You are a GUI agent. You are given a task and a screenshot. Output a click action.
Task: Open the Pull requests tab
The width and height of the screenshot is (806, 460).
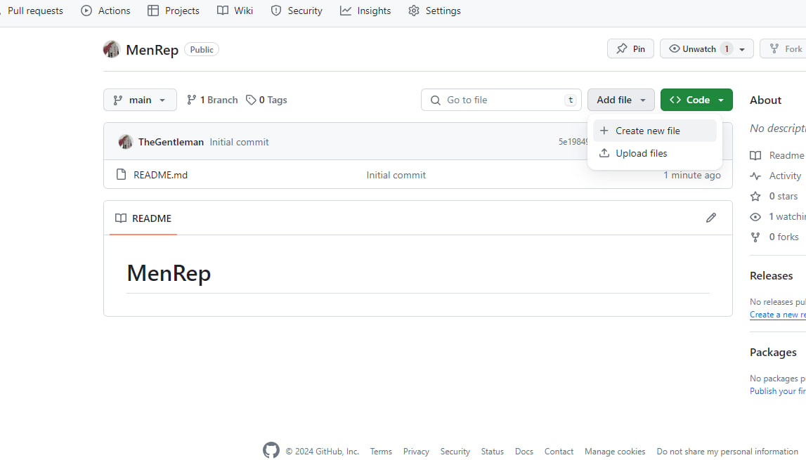34,11
